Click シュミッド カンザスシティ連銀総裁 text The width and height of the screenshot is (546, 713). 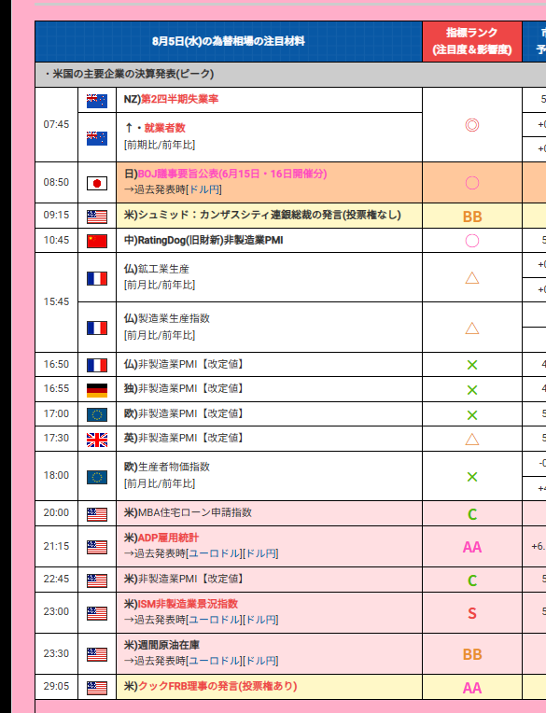pyautogui.click(x=262, y=215)
